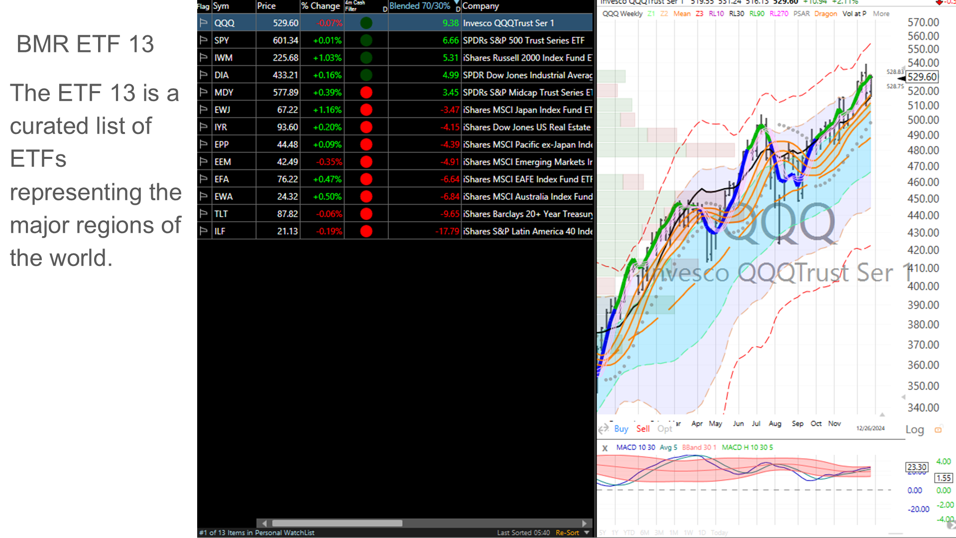This screenshot has width=956, height=538.
Task: Select the Dragon indicator on the chart
Action: 826,14
